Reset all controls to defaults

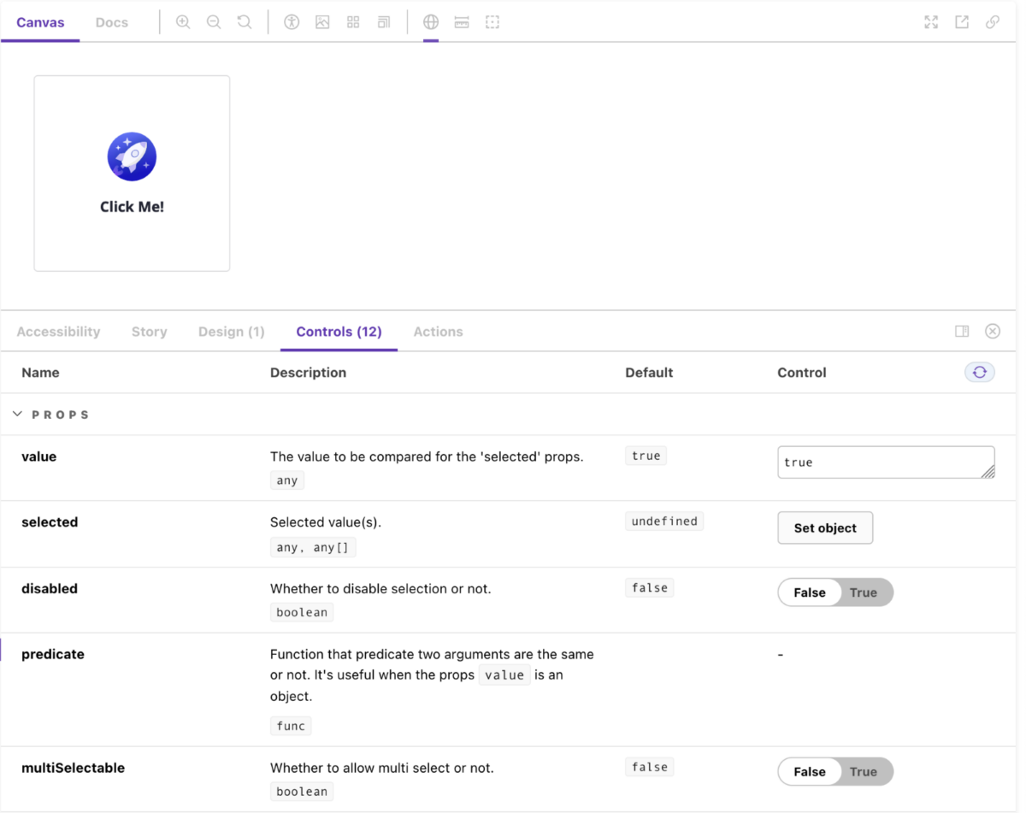[979, 372]
